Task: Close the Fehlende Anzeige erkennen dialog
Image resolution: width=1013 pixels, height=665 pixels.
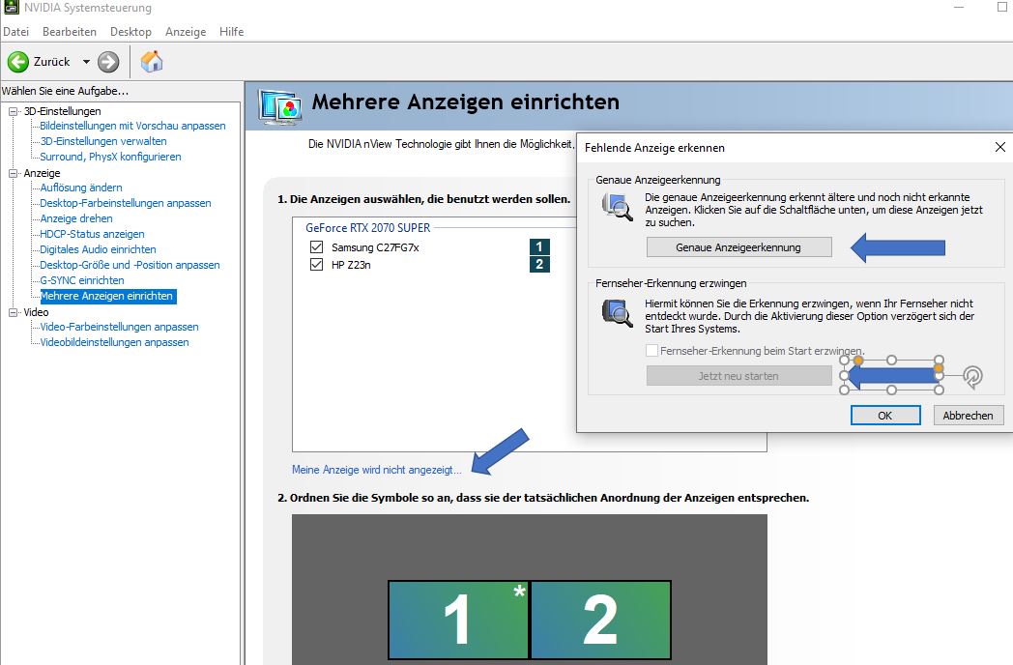Action: click(1000, 147)
